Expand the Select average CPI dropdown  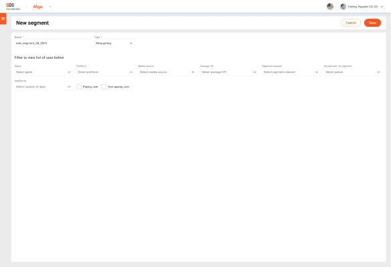[229, 72]
